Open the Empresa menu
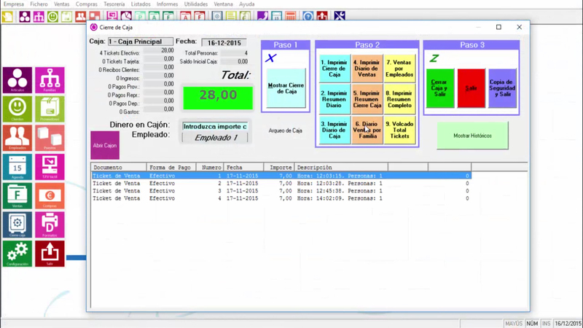This screenshot has width=583, height=328. click(x=14, y=4)
